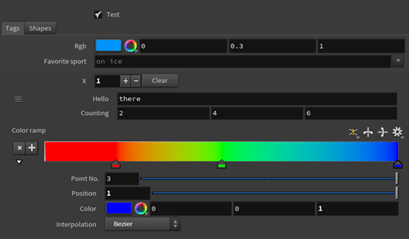Click the Favorite sport text field
This screenshot has height=239, width=409.
click(x=243, y=61)
